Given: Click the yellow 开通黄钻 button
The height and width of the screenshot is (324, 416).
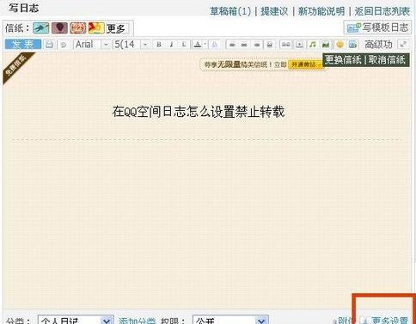Looking at the screenshot, I should tap(305, 64).
